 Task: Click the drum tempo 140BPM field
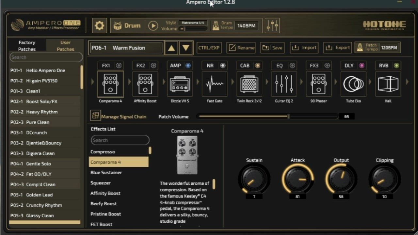click(247, 26)
